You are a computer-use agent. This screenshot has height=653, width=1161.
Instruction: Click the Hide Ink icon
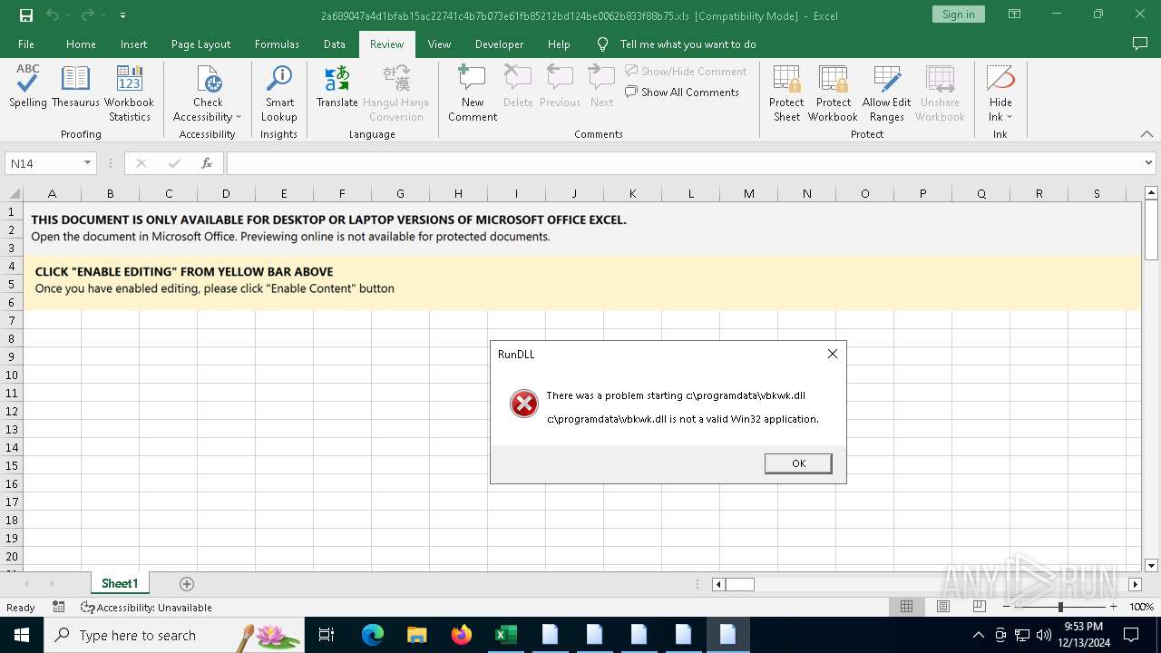1000,80
